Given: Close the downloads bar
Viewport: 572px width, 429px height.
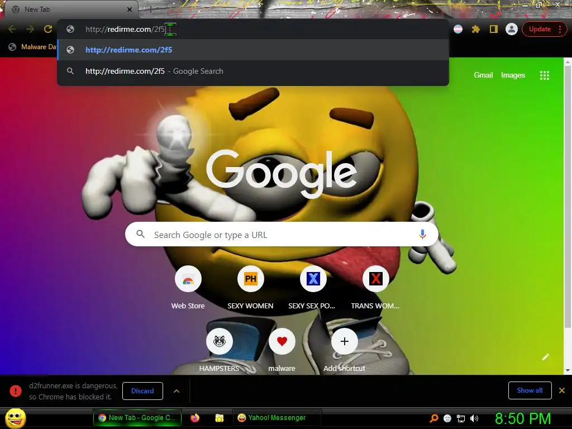Looking at the screenshot, I should pyautogui.click(x=562, y=390).
